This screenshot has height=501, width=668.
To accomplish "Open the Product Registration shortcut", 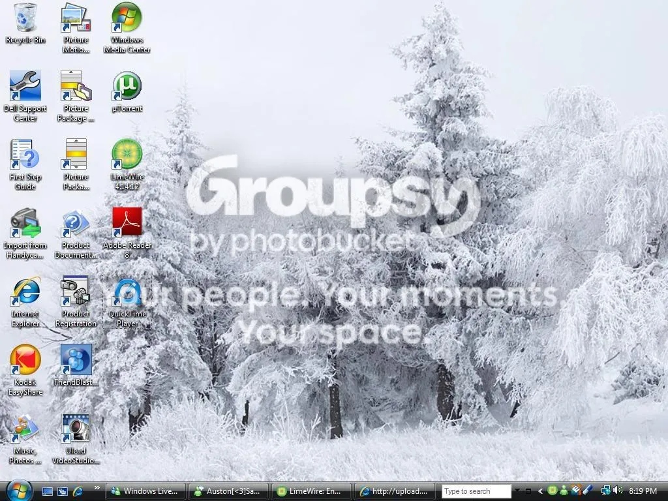I will tap(76, 303).
